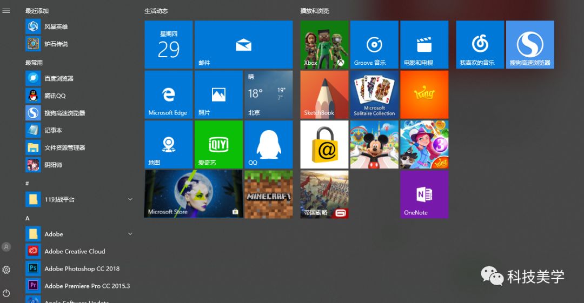Open 搜狗高速浏览器 in the most used list
Viewport: 584px width, 303px height.
tap(79, 113)
